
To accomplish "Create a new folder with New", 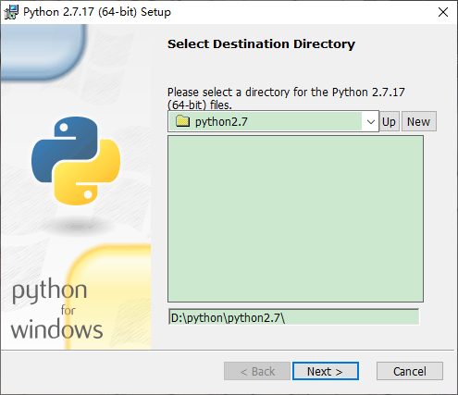I will click(419, 121).
